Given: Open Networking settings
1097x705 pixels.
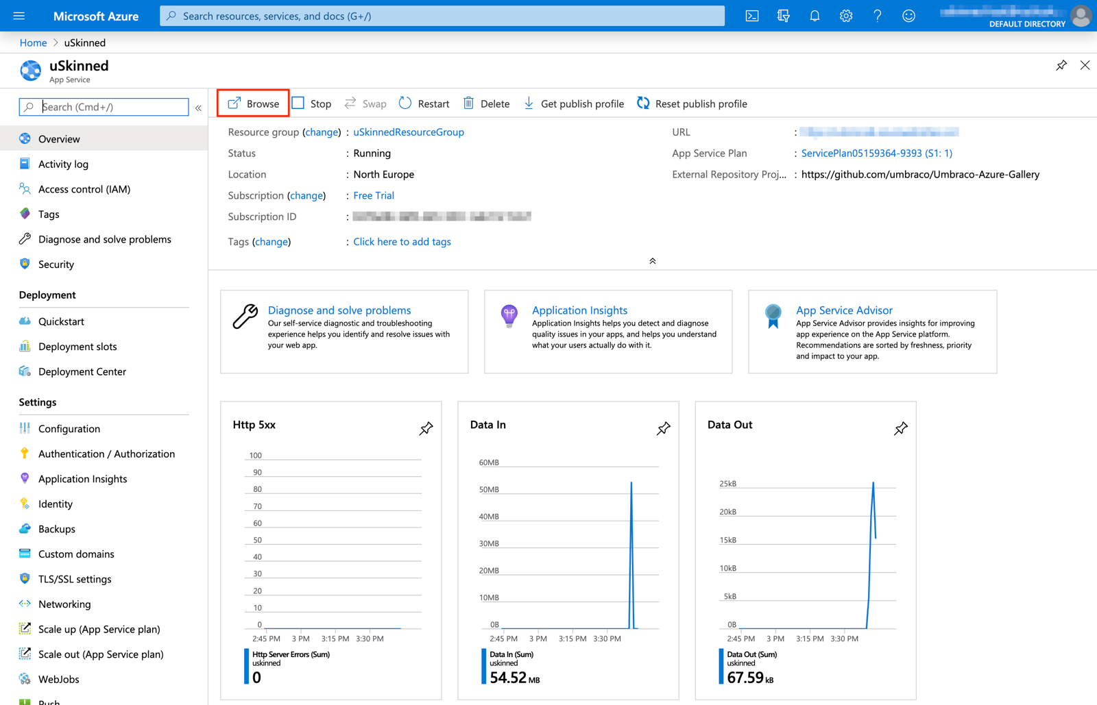Looking at the screenshot, I should [x=104, y=604].
